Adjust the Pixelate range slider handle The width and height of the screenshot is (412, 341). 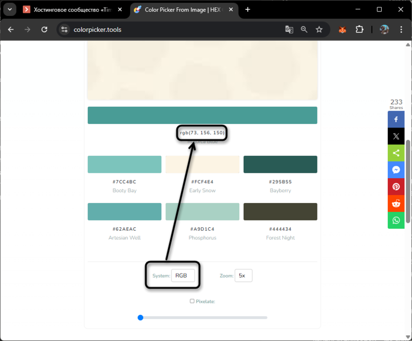(141, 318)
